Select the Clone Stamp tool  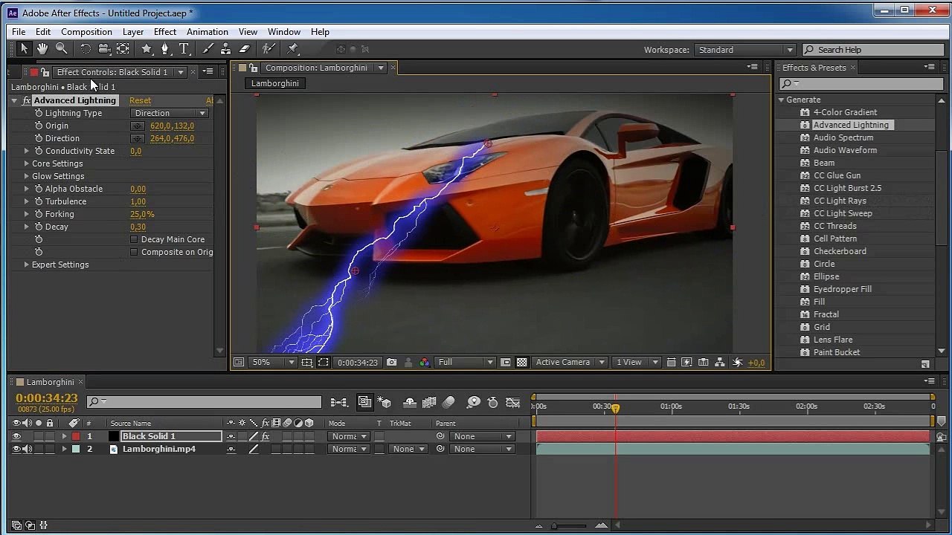click(x=226, y=49)
